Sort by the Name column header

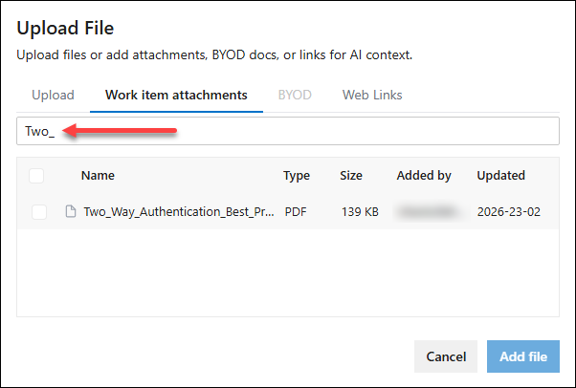click(98, 176)
